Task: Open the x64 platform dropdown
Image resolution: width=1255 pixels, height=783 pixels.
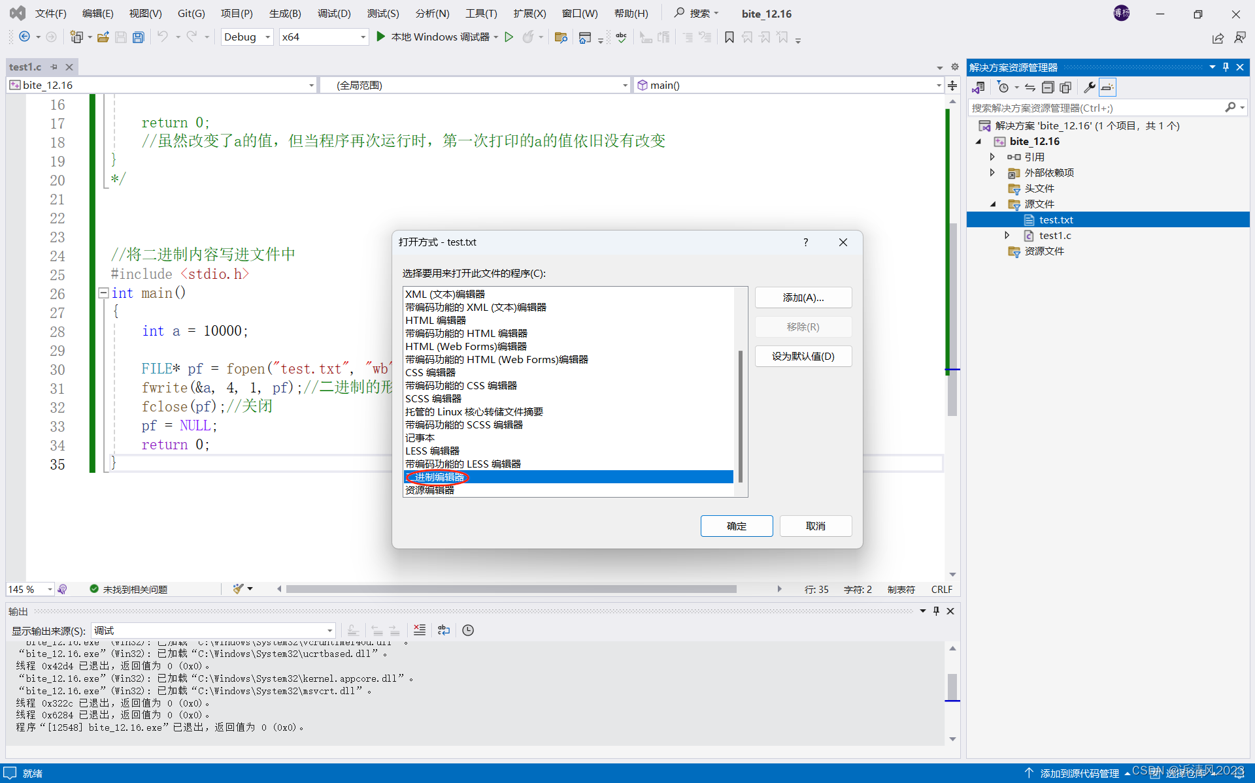Action: pos(363,37)
